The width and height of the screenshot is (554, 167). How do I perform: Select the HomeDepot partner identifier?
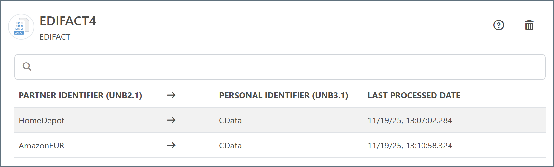coord(42,120)
